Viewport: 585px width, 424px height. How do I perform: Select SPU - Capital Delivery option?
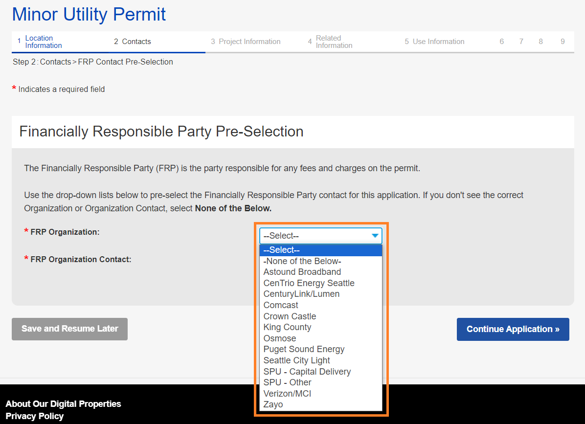click(x=307, y=372)
